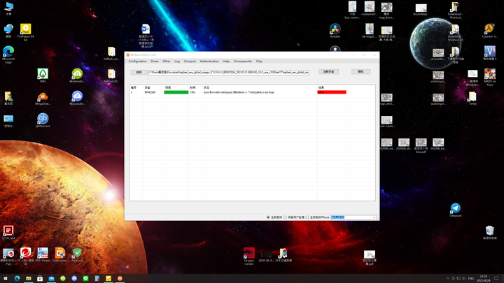Viewport: 504px width, 283px height.
Task: Open the Counter-Strike desktop icon
Action: 489,31
